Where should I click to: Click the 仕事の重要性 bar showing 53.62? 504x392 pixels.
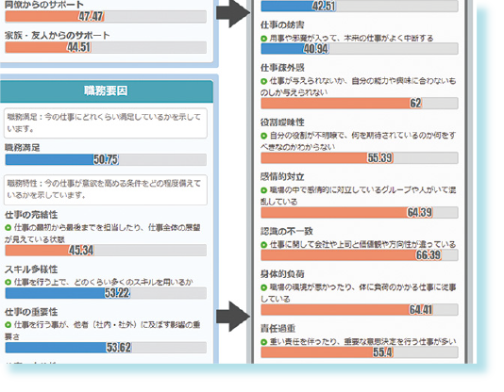(x=106, y=348)
